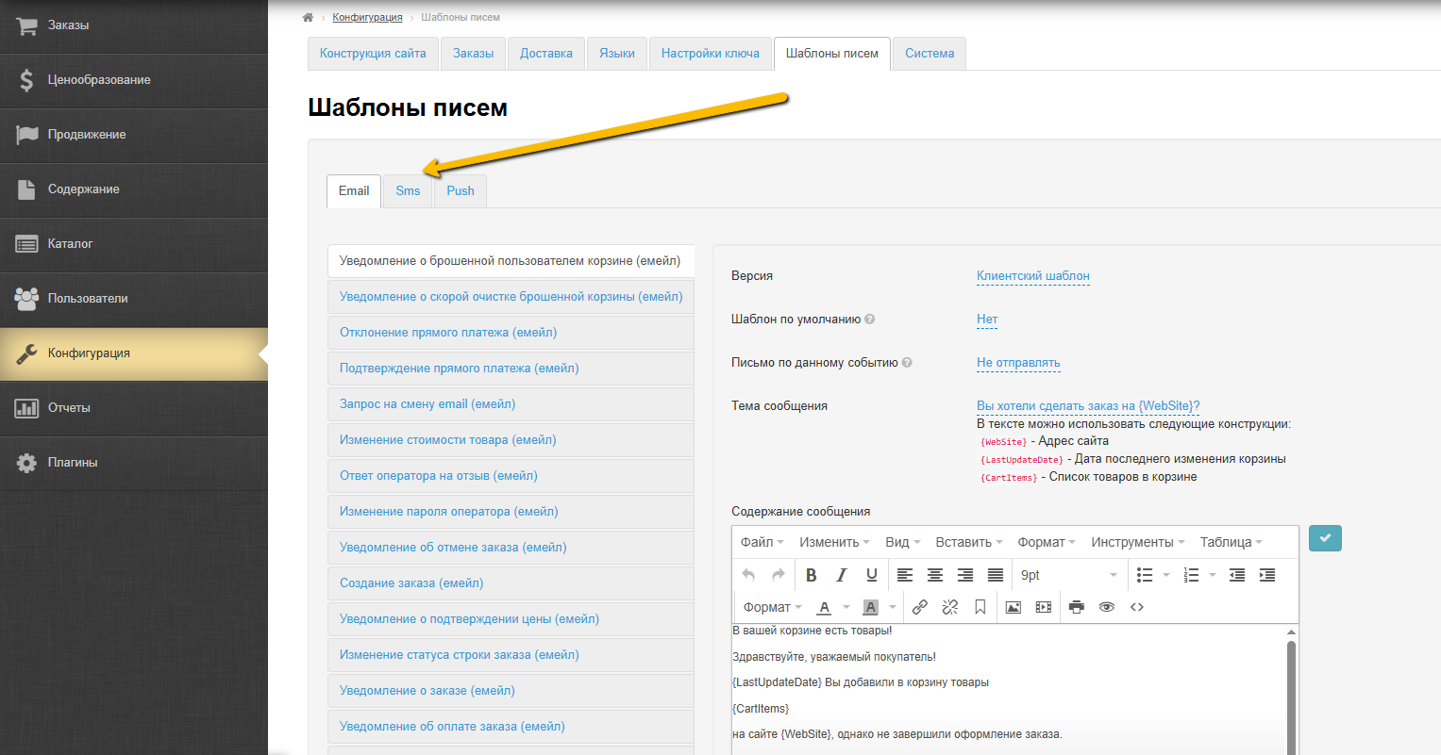The width and height of the screenshot is (1441, 755).
Task: Open the Клиентский шаблон version link
Action: 1032,276
